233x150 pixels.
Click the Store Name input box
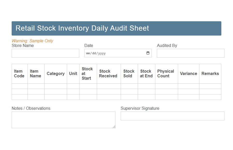coord(45,53)
